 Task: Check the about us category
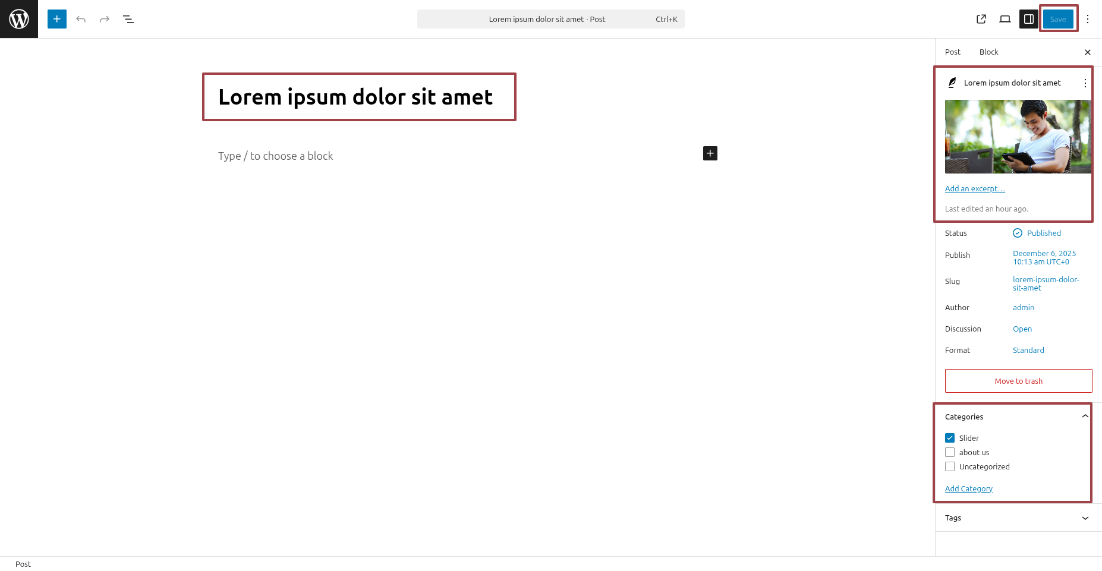[x=950, y=452]
